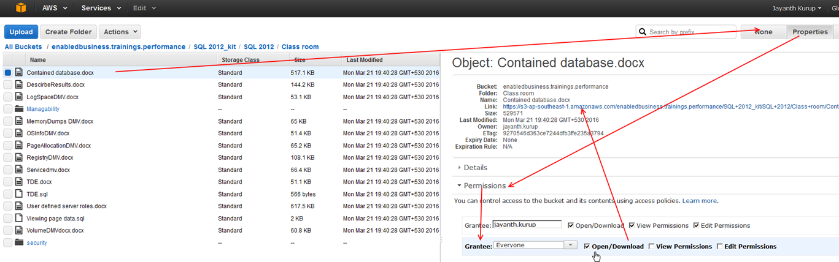Click the Viewing page data.sql file icon
Screen dimensions: 839x262
(19, 218)
